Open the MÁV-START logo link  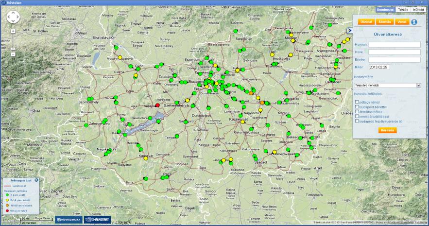pos(97,219)
